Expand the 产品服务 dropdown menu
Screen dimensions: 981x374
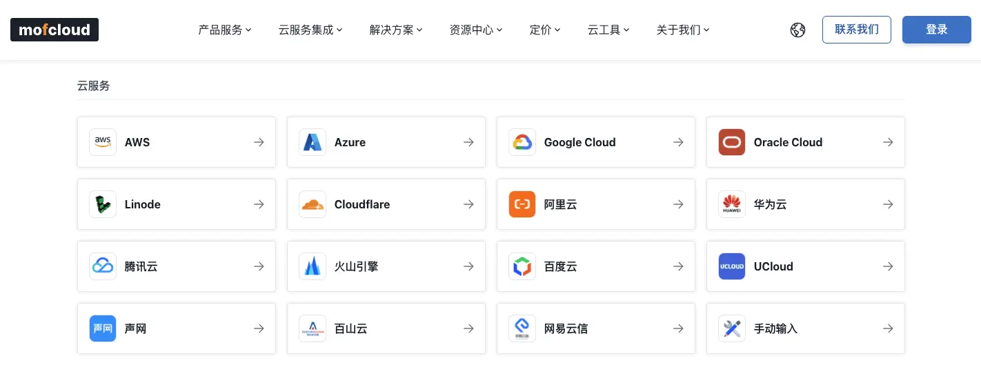[225, 30]
